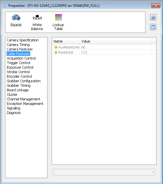Select the AuxResetLine parameter name

coord(69,47)
